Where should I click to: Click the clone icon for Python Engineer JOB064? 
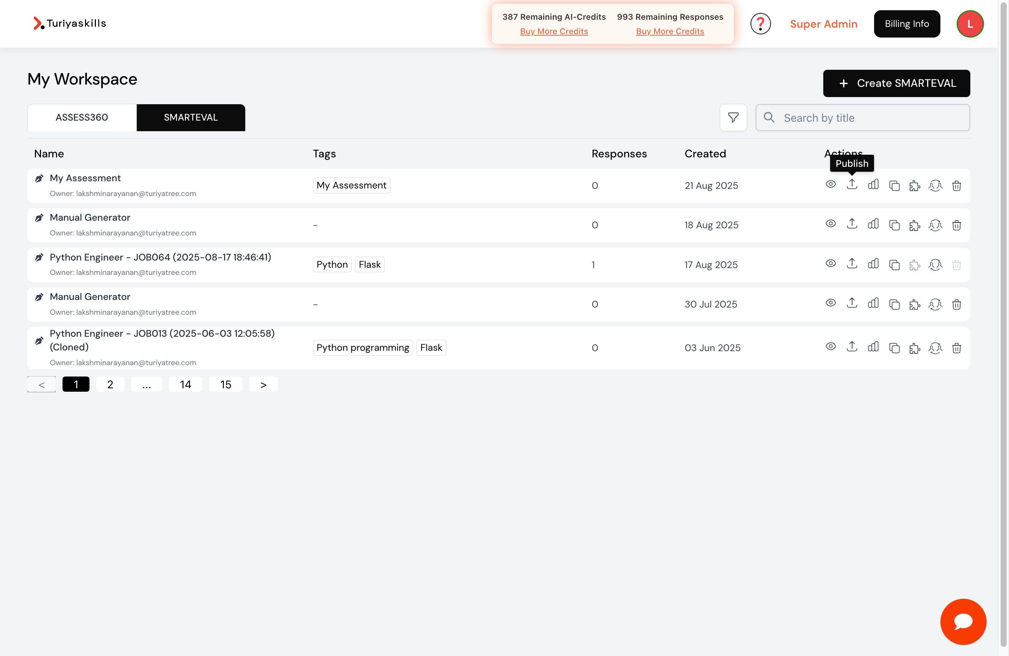coord(894,265)
